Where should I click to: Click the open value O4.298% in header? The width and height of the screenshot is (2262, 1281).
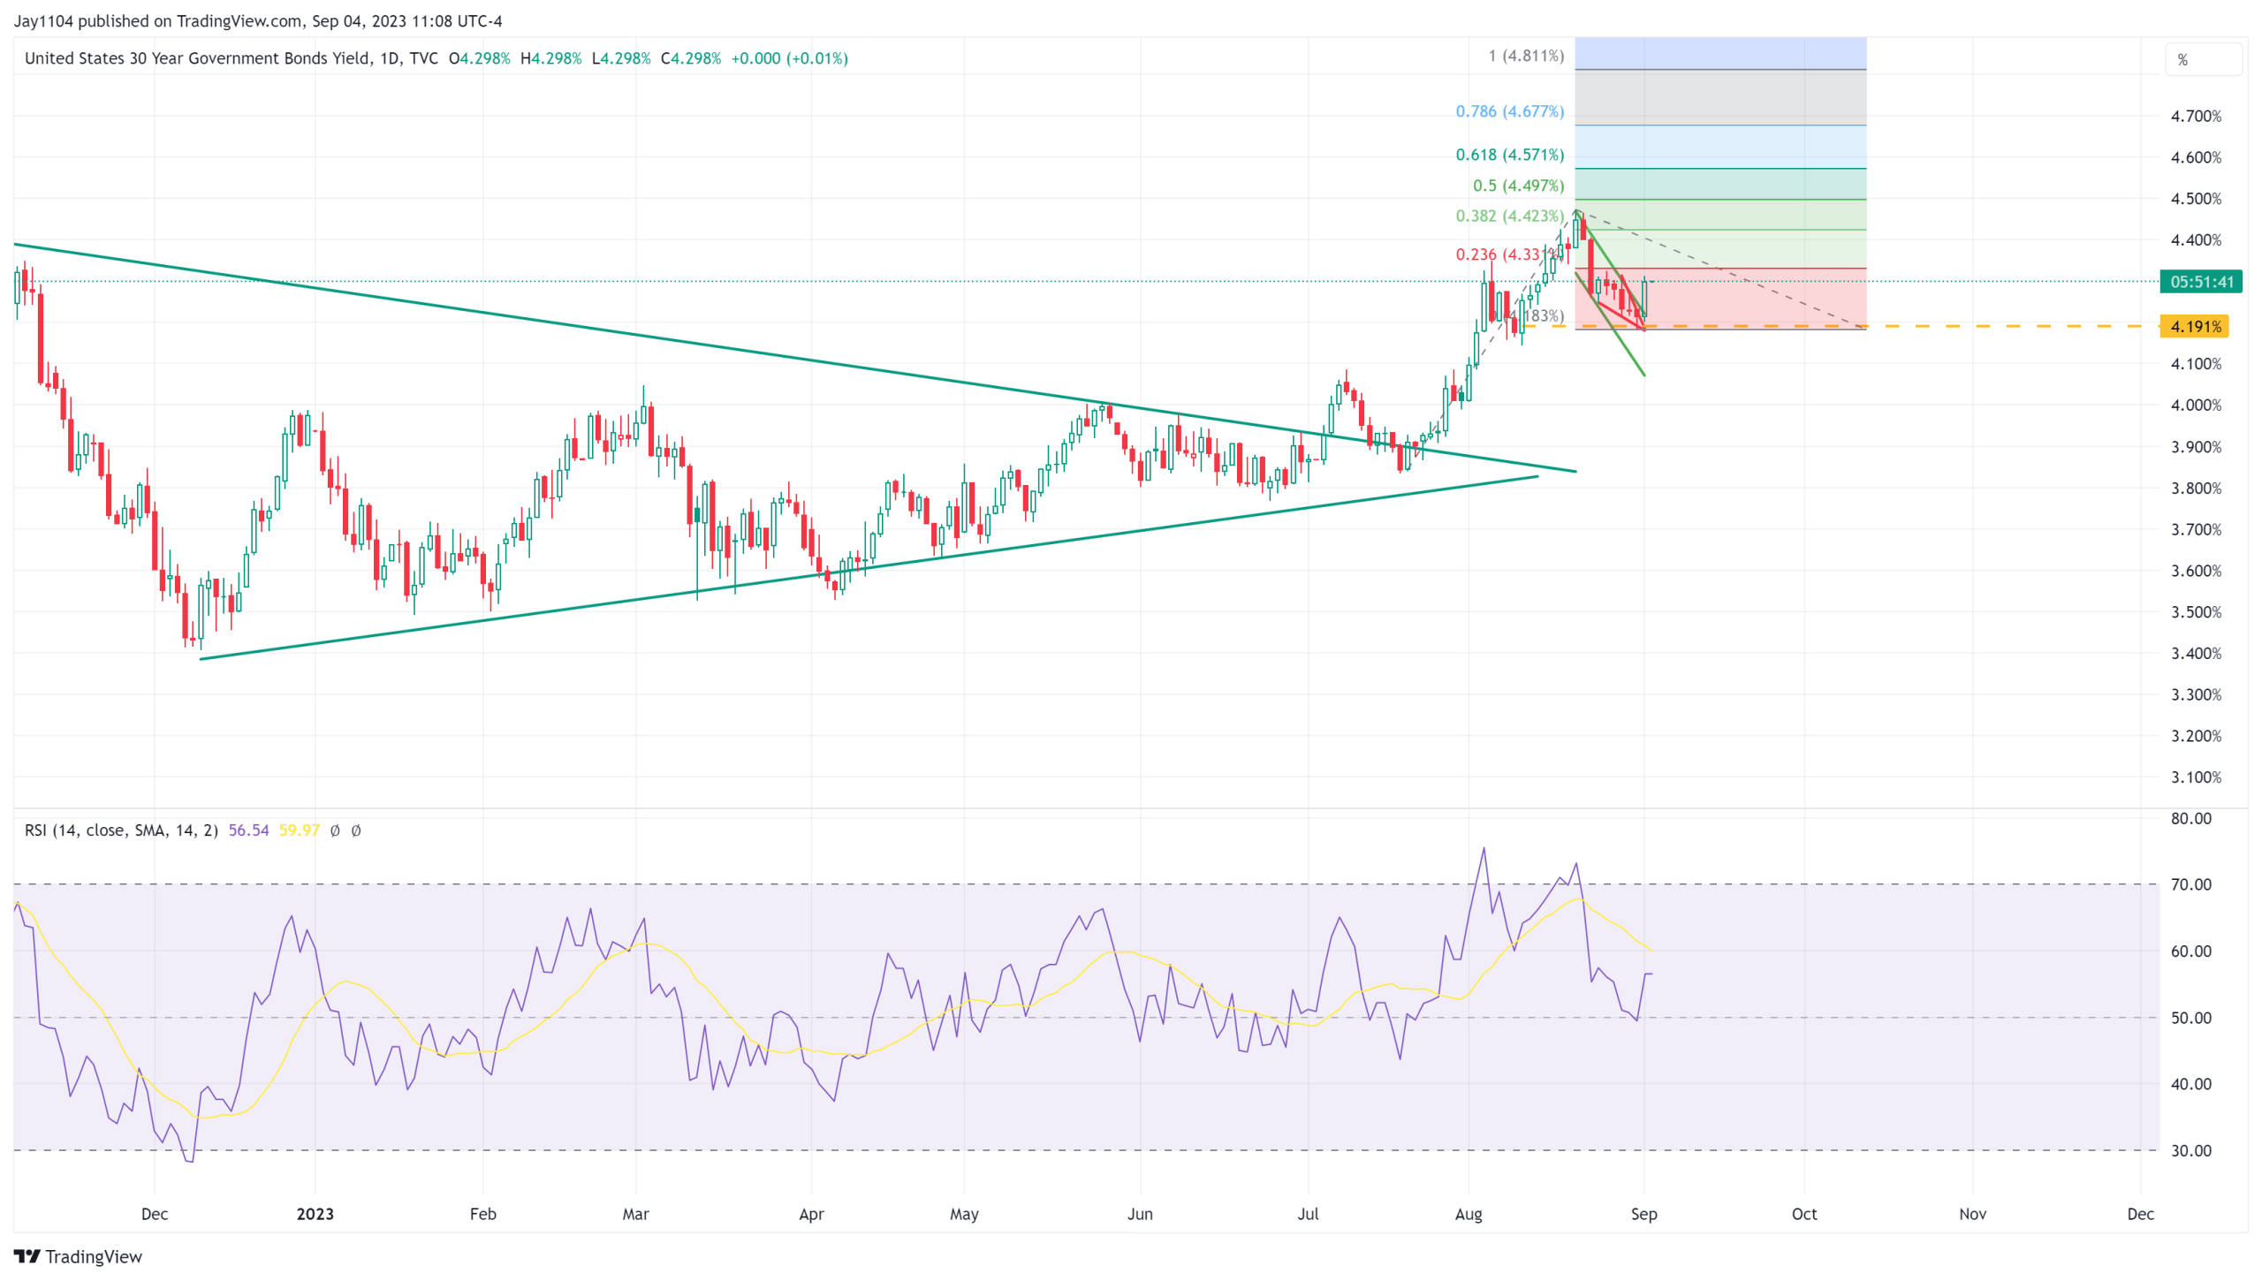(479, 58)
